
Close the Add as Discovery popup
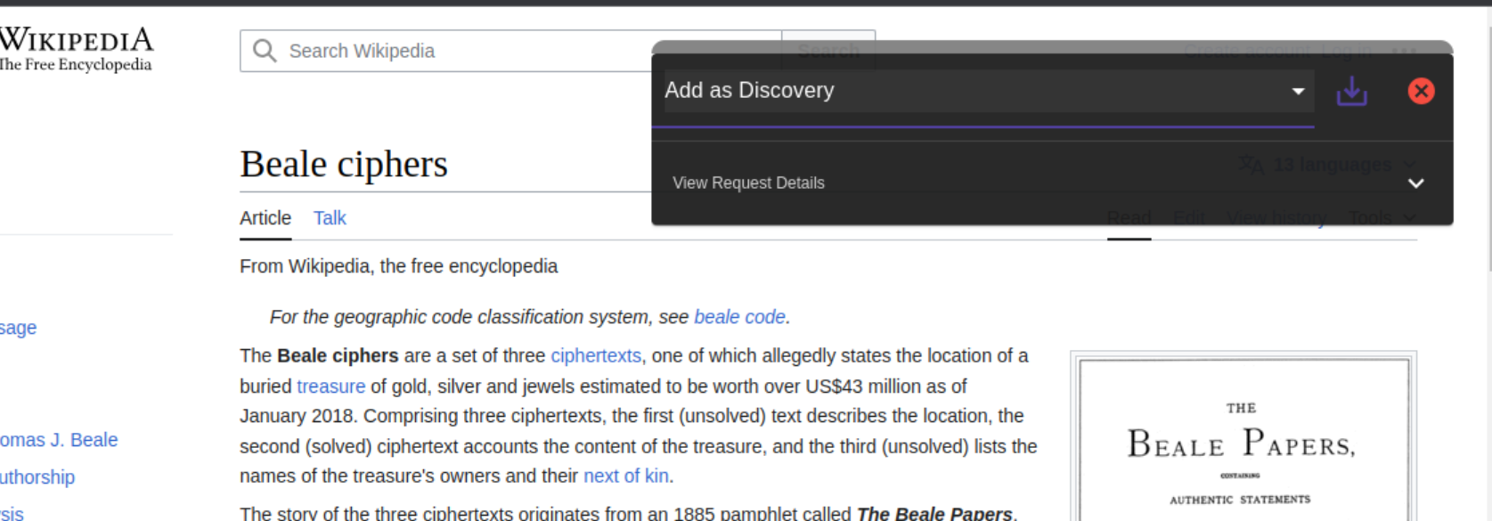coord(1421,91)
